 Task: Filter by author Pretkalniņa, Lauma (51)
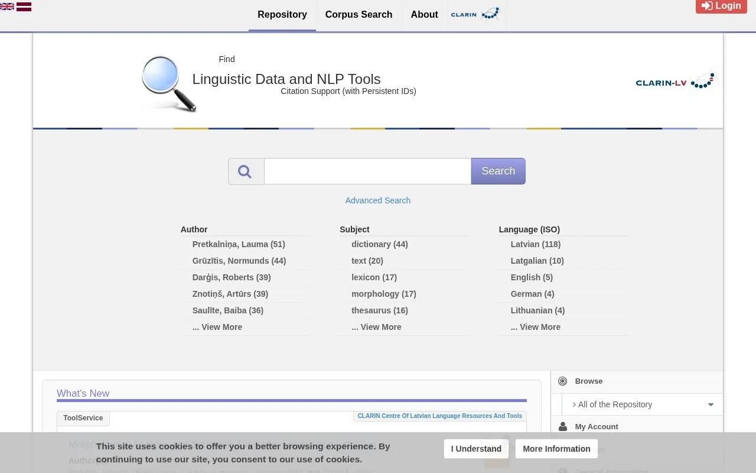(239, 244)
